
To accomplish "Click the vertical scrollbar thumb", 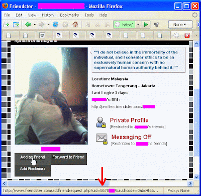I will tap(196, 122).
